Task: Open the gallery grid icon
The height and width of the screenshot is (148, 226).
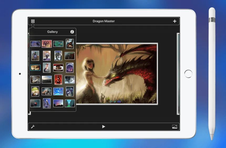Action: [33, 21]
